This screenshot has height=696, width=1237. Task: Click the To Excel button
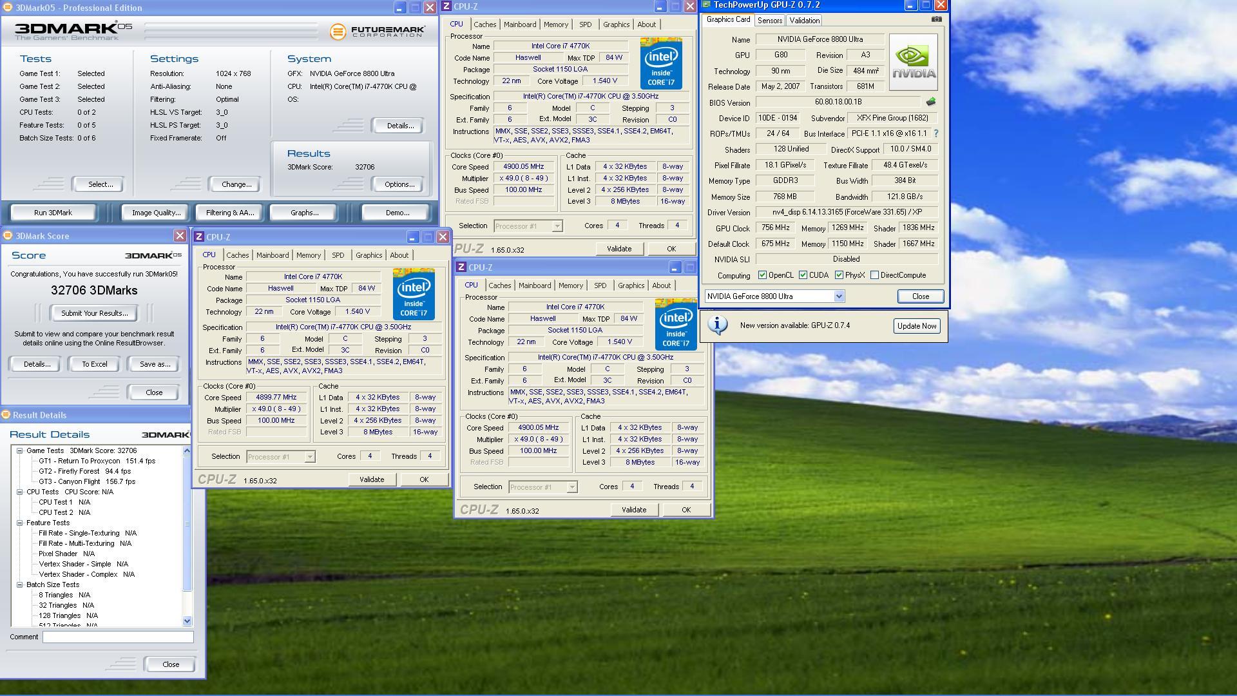click(x=94, y=364)
